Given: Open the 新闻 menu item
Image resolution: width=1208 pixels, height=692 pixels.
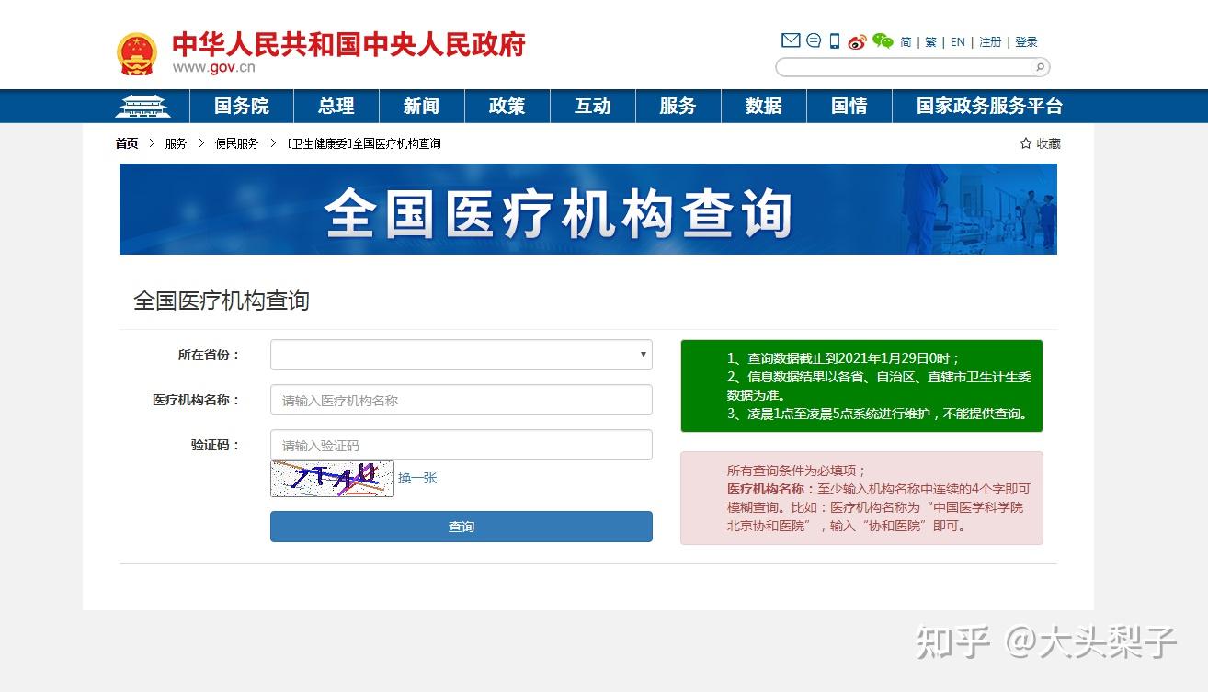Looking at the screenshot, I should pyautogui.click(x=421, y=107).
